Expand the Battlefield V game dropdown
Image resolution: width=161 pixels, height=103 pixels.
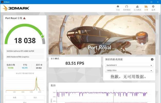point(129,65)
